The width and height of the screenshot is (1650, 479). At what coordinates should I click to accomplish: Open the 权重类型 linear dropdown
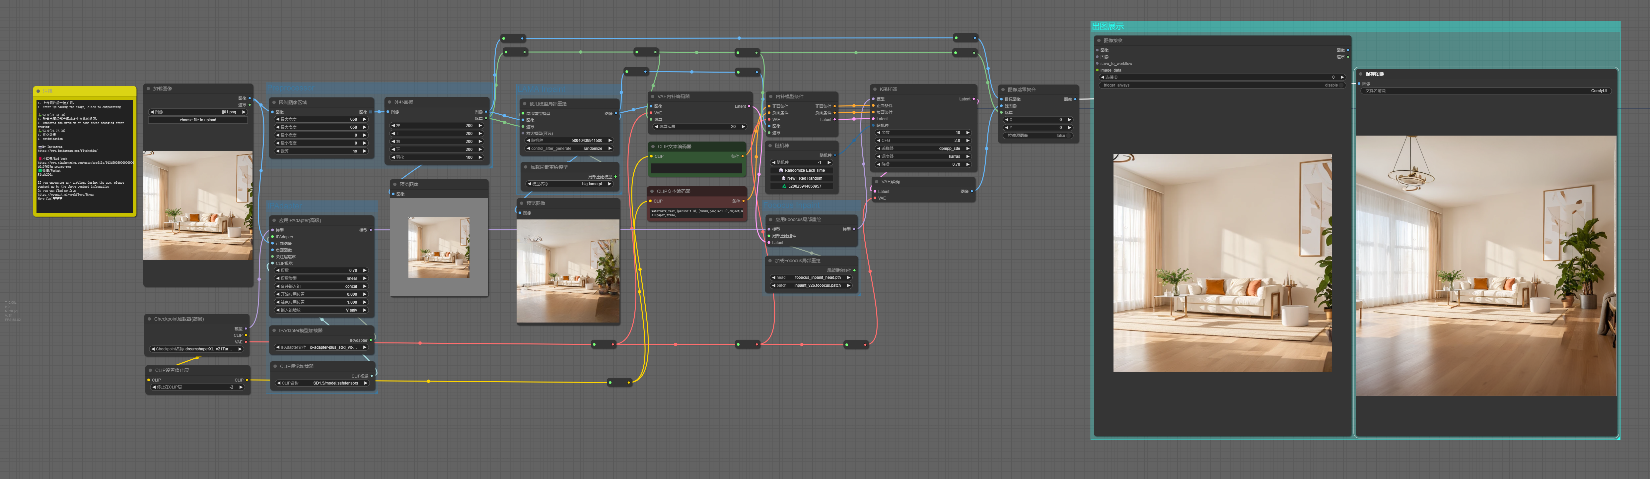(322, 279)
